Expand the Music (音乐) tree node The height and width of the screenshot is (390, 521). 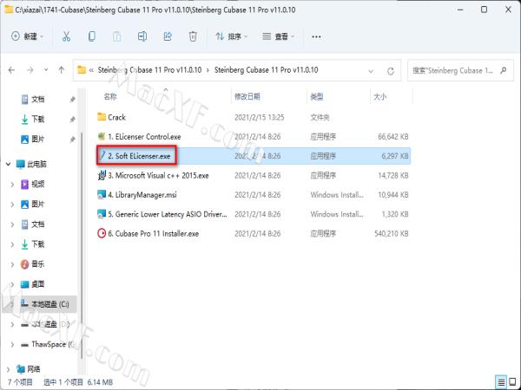tap(12, 264)
